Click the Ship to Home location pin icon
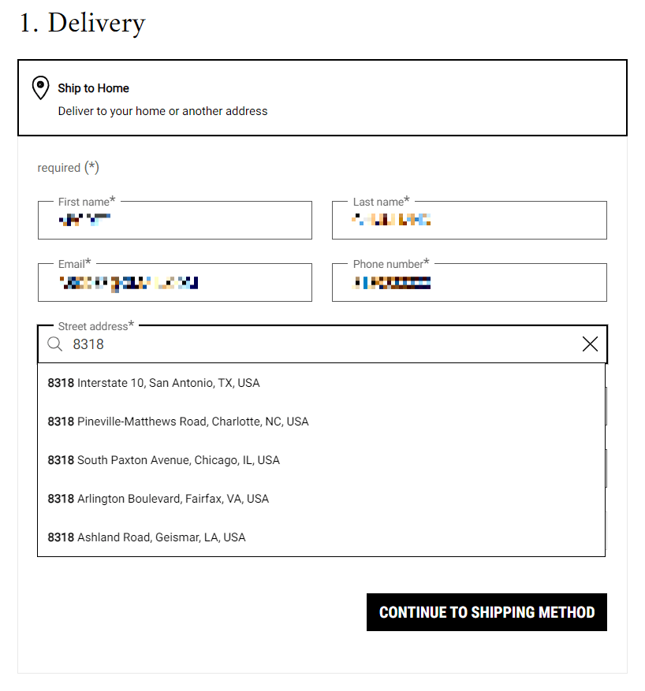 40,87
